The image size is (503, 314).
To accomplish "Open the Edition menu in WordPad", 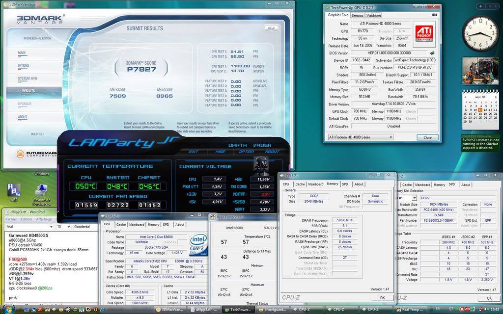I will coord(26,219).
